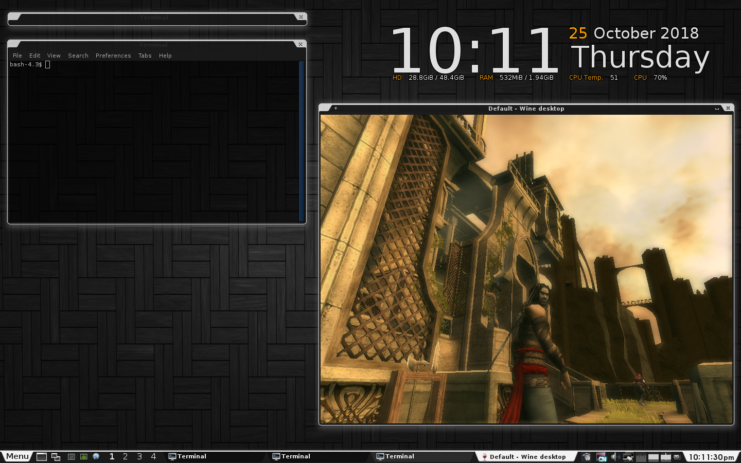Click the Terminal window vertical scrollbar

point(302,141)
